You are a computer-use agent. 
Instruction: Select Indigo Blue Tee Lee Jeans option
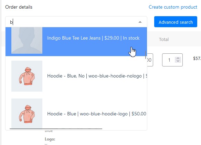76,42
